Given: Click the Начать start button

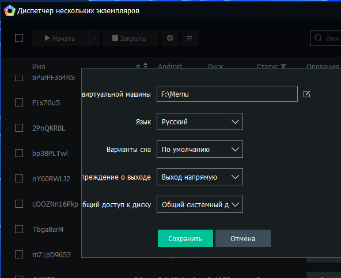Looking at the screenshot, I should (60, 38).
